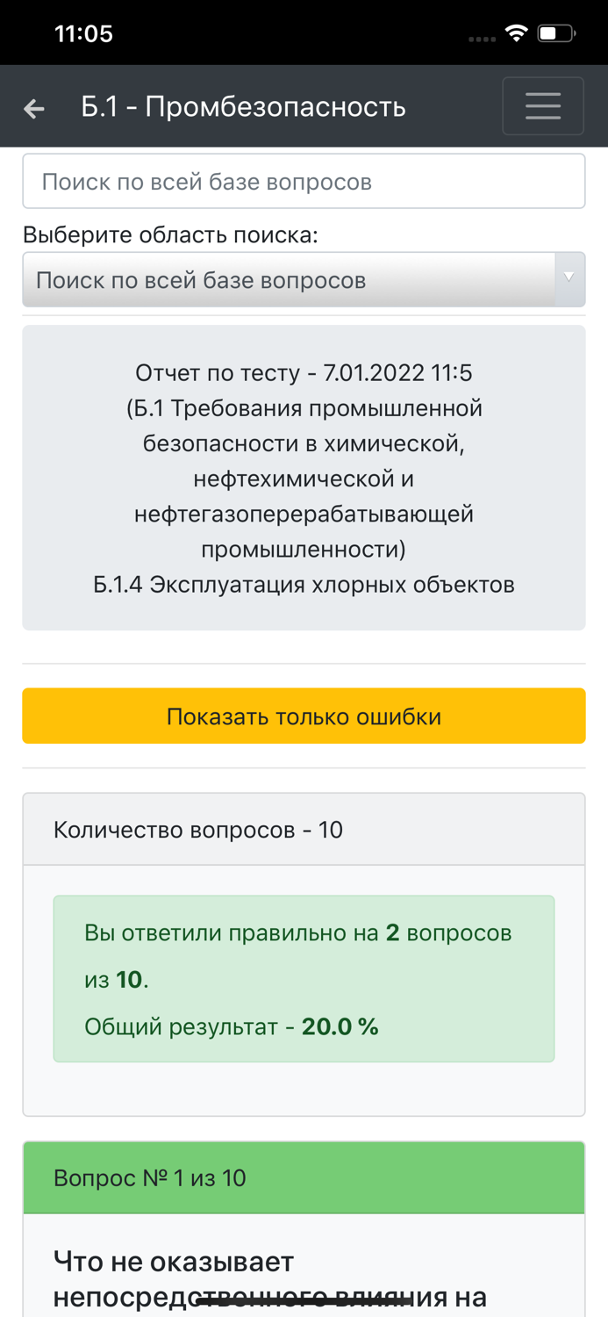
Task: Open the search area dropdown selector
Action: point(304,278)
